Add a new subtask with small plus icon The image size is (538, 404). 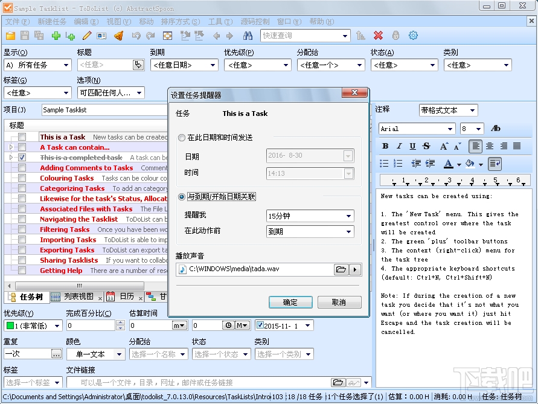70,36
